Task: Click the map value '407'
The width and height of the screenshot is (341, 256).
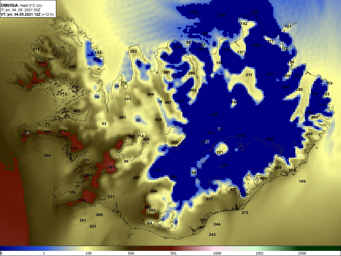Action: 168,102
